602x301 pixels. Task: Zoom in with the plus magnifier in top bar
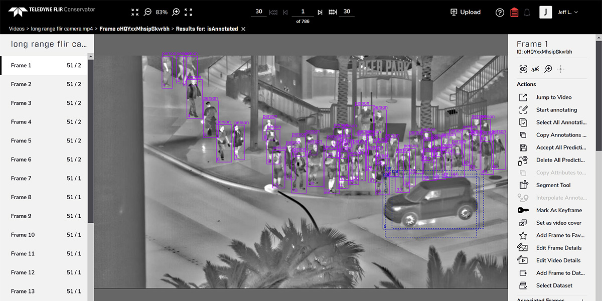click(176, 12)
